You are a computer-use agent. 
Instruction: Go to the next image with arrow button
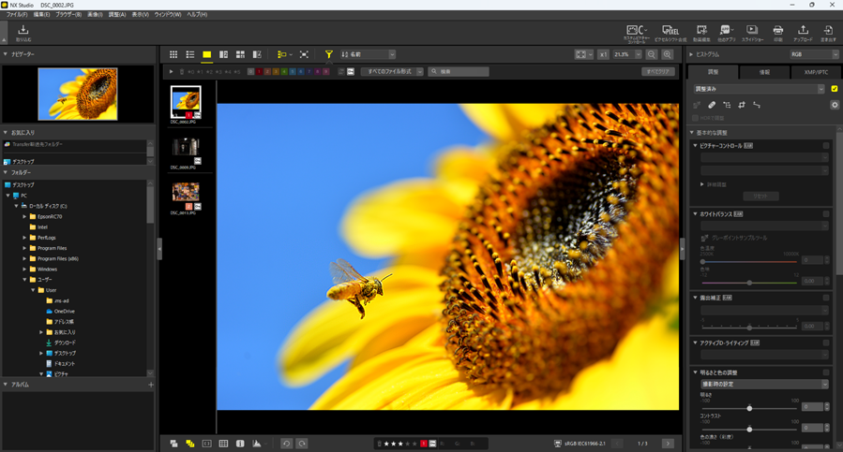pyautogui.click(x=668, y=444)
